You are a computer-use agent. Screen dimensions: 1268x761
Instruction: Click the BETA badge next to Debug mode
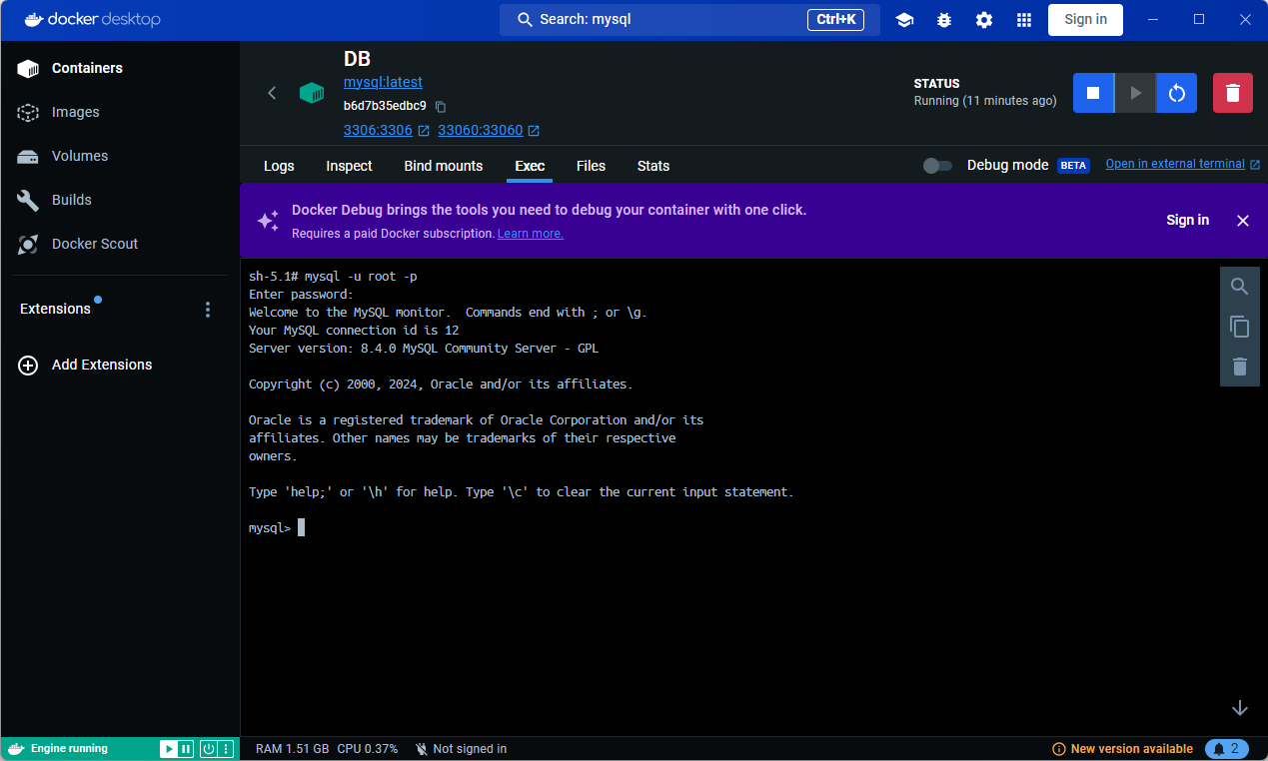(x=1073, y=166)
